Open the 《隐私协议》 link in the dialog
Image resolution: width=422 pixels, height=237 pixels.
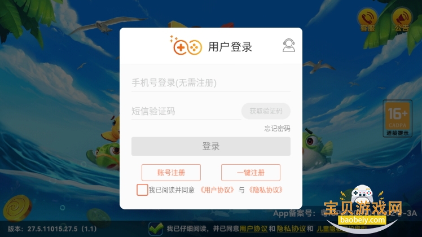click(266, 190)
